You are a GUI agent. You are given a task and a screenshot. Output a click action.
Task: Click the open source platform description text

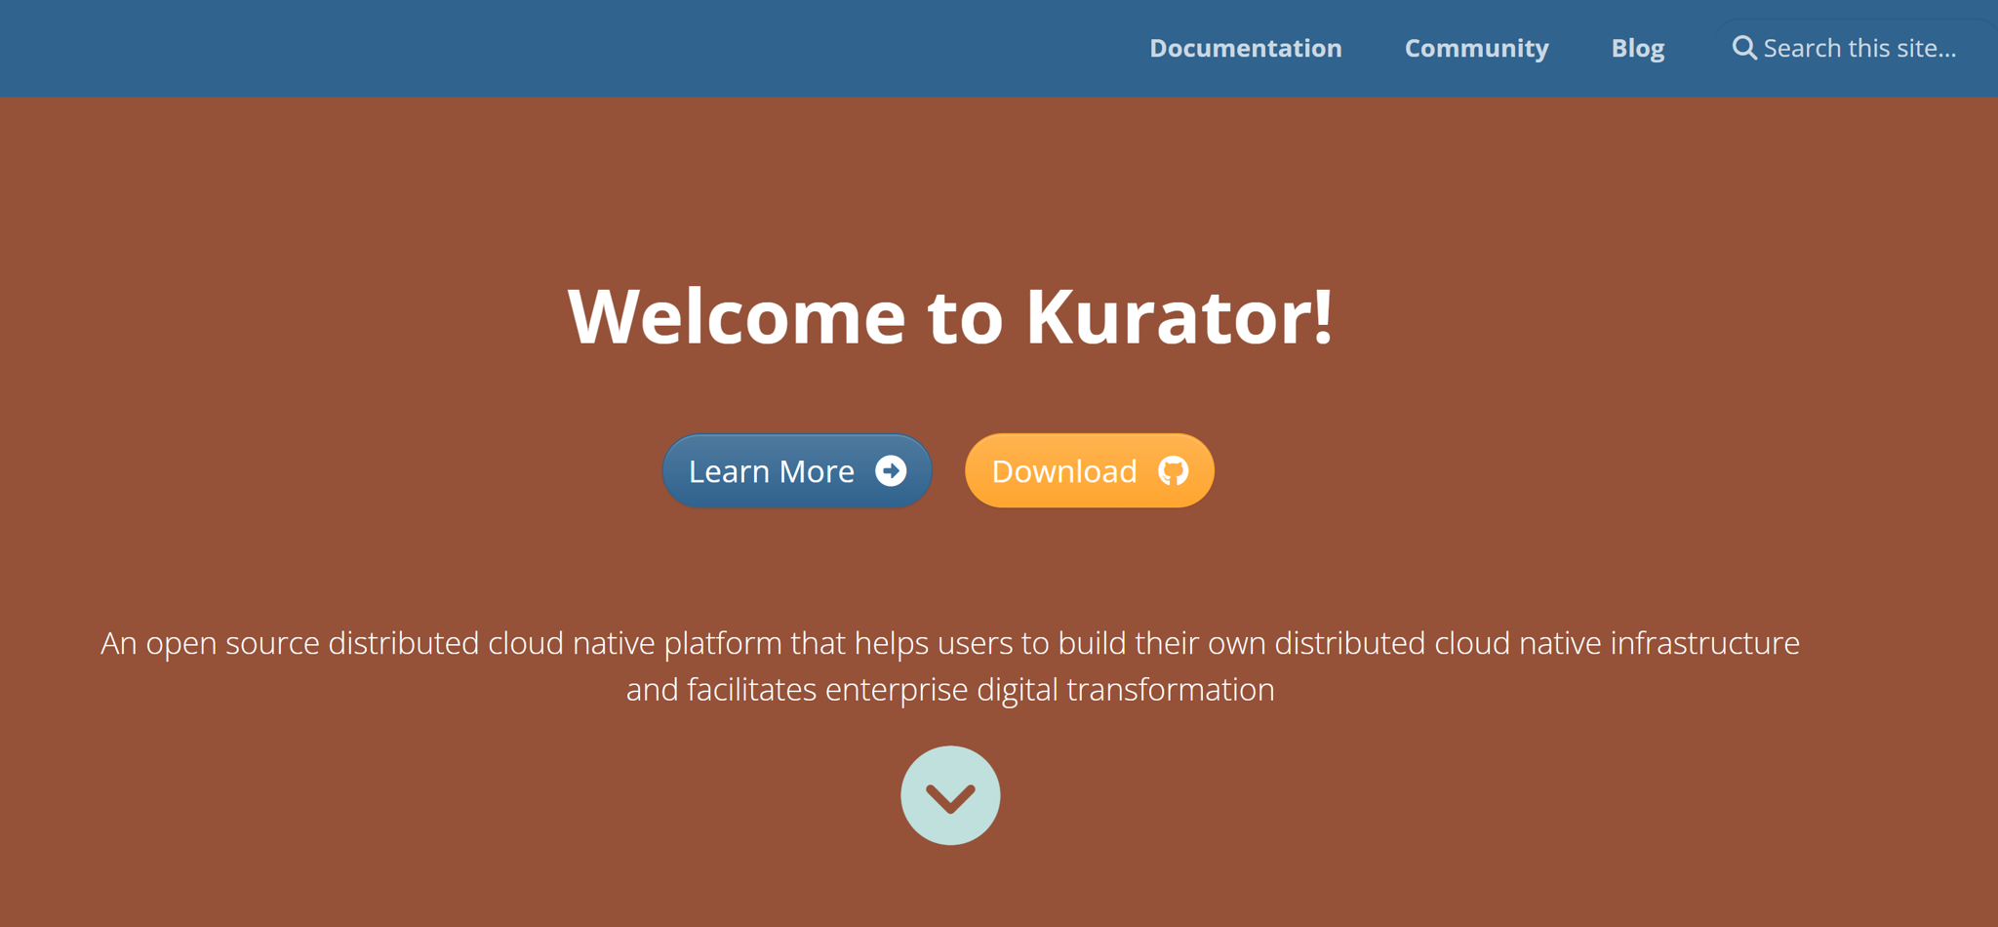click(x=950, y=665)
